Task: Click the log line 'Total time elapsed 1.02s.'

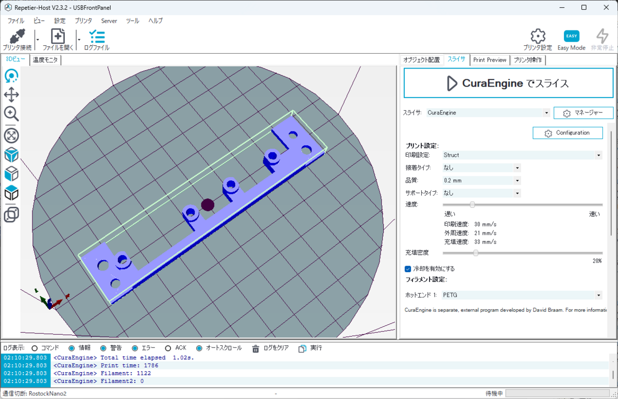Action: (124, 358)
